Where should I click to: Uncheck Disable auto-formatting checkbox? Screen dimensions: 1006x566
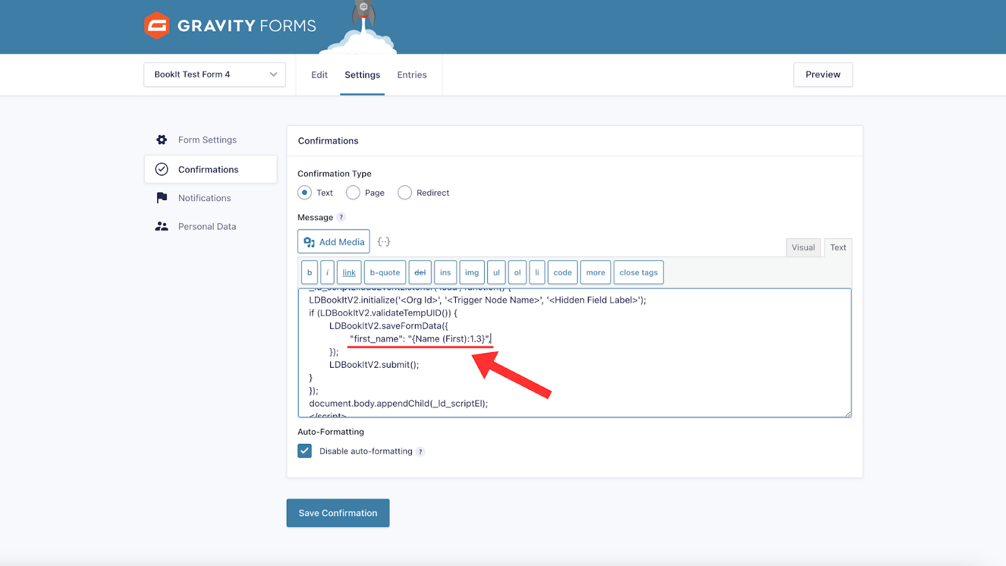pyautogui.click(x=305, y=451)
